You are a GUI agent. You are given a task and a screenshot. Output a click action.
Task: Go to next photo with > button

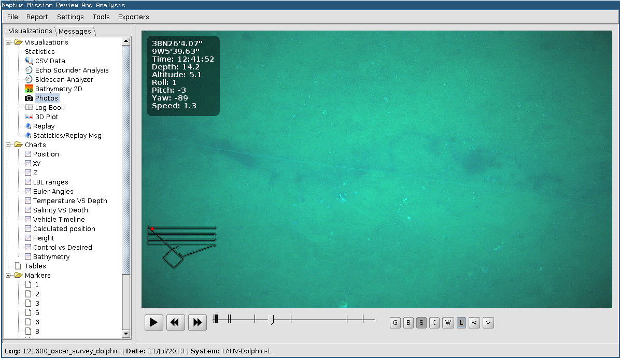pyautogui.click(x=488, y=323)
